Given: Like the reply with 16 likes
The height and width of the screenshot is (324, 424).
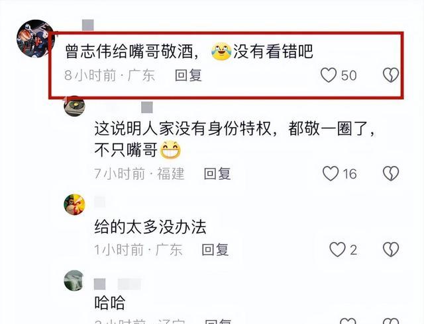Looking at the screenshot, I should click(331, 173).
